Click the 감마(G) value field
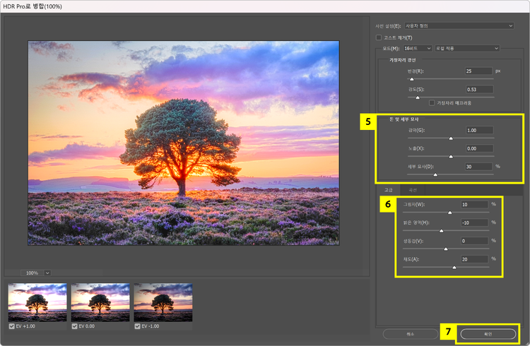This screenshot has height=346, width=530. pyautogui.click(x=479, y=130)
